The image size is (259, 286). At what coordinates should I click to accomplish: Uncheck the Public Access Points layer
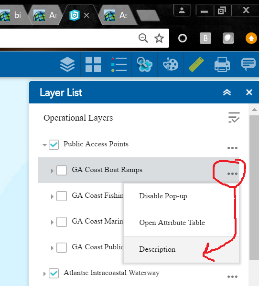(54, 144)
